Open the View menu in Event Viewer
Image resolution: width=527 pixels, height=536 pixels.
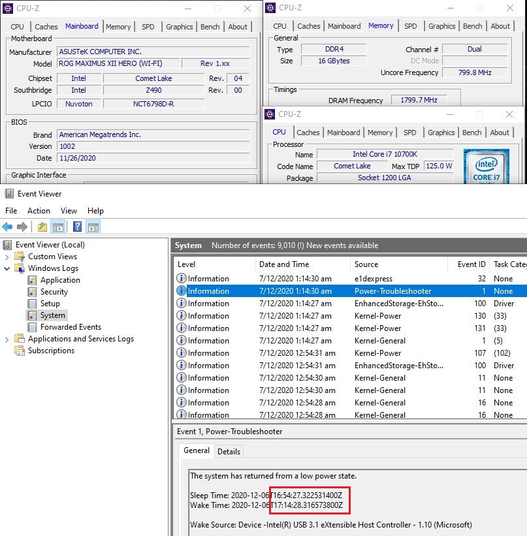click(x=69, y=211)
